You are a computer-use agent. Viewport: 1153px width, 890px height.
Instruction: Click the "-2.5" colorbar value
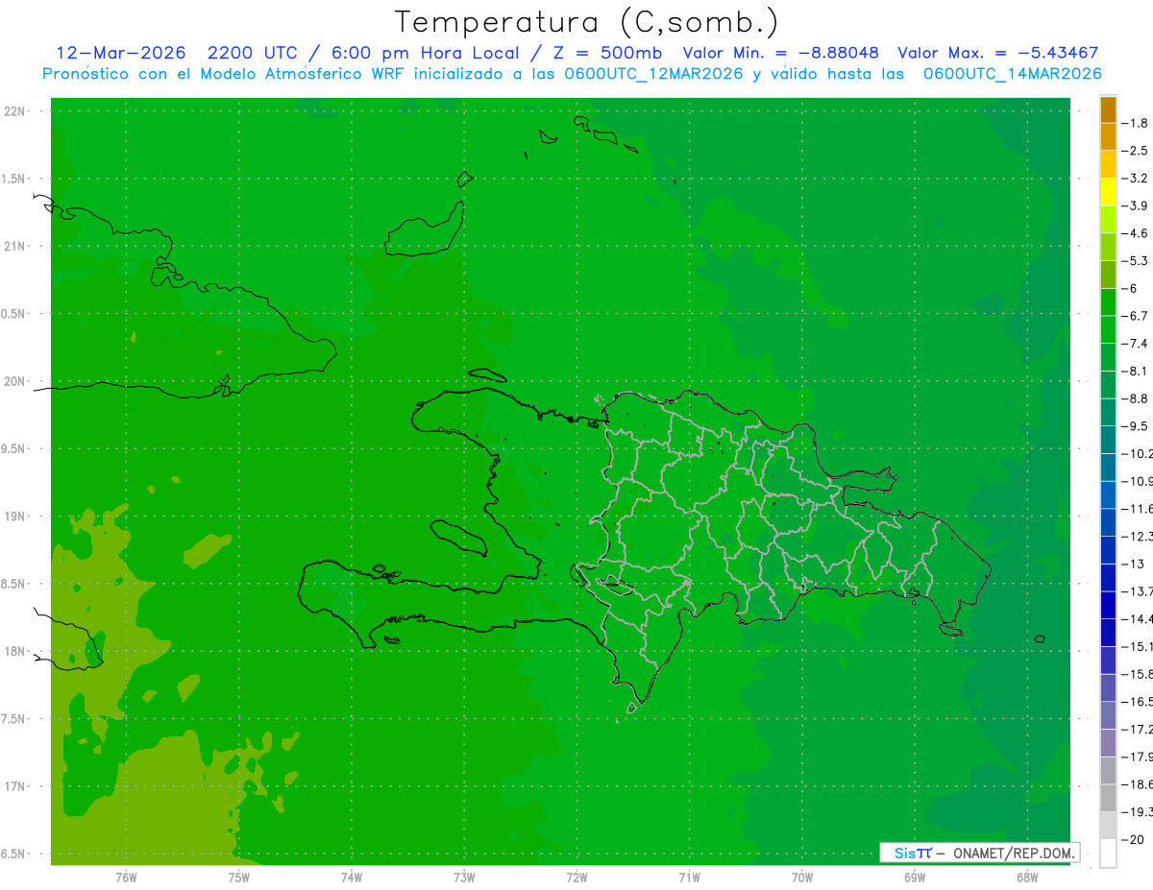click(1135, 151)
